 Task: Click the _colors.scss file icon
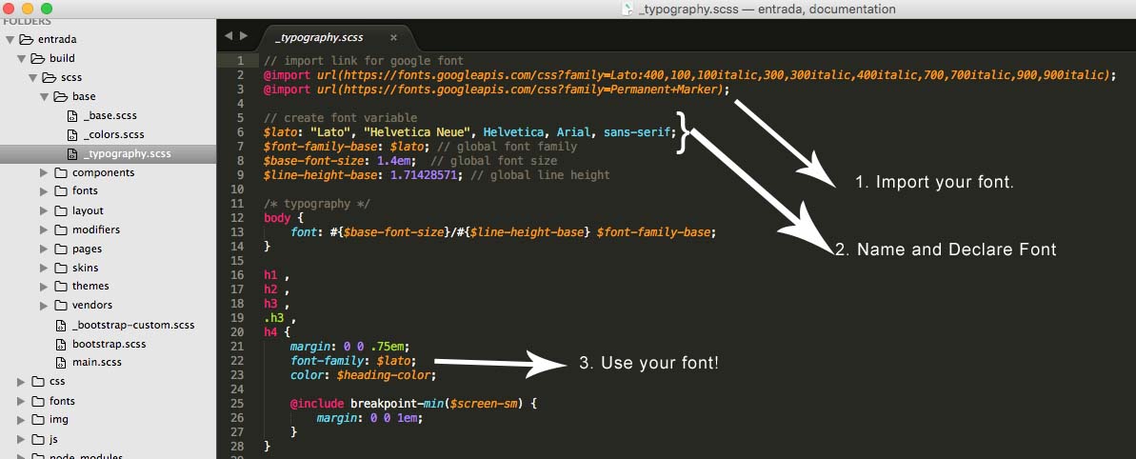tap(72, 134)
